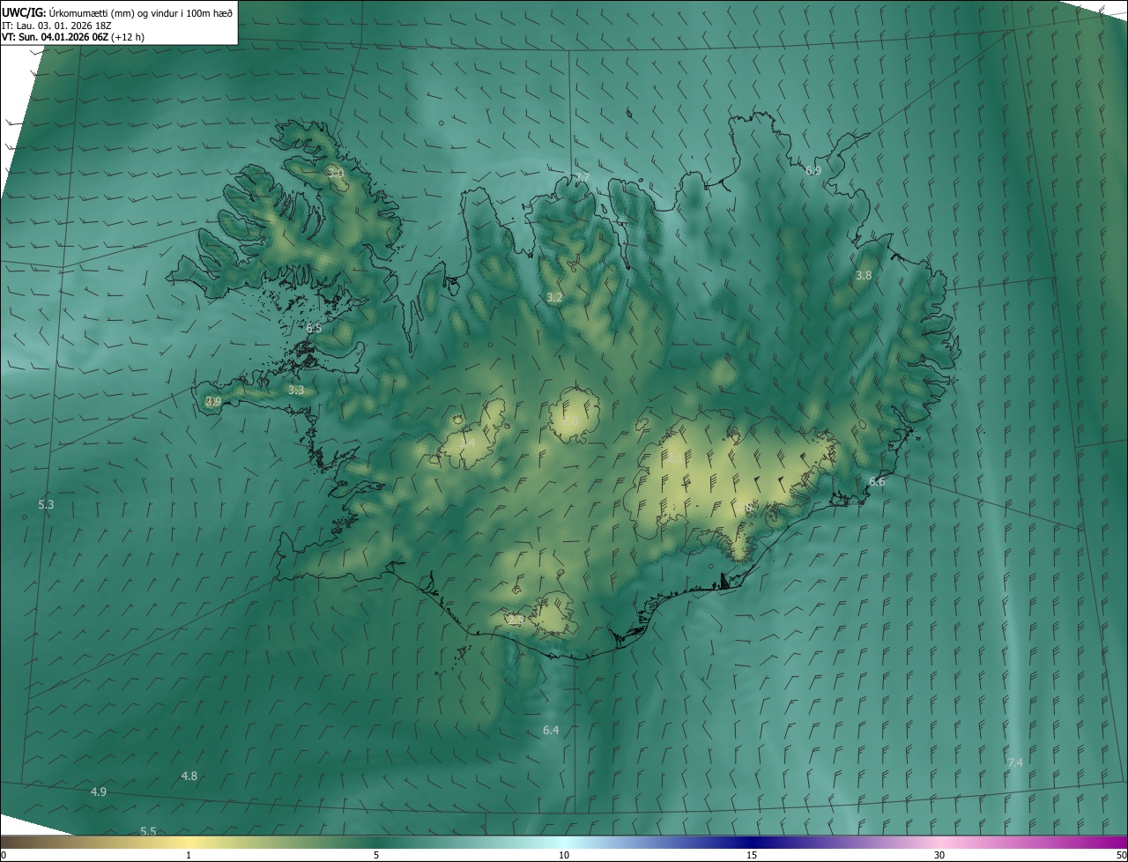Click the 3.3 value label
This screenshot has height=862, width=1128.
(x=296, y=390)
